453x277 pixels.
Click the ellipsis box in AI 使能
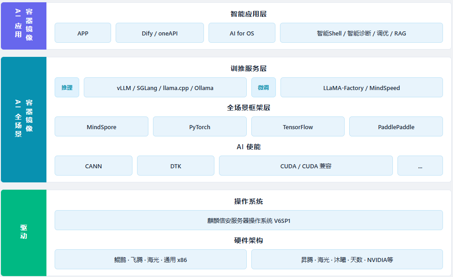(420, 166)
